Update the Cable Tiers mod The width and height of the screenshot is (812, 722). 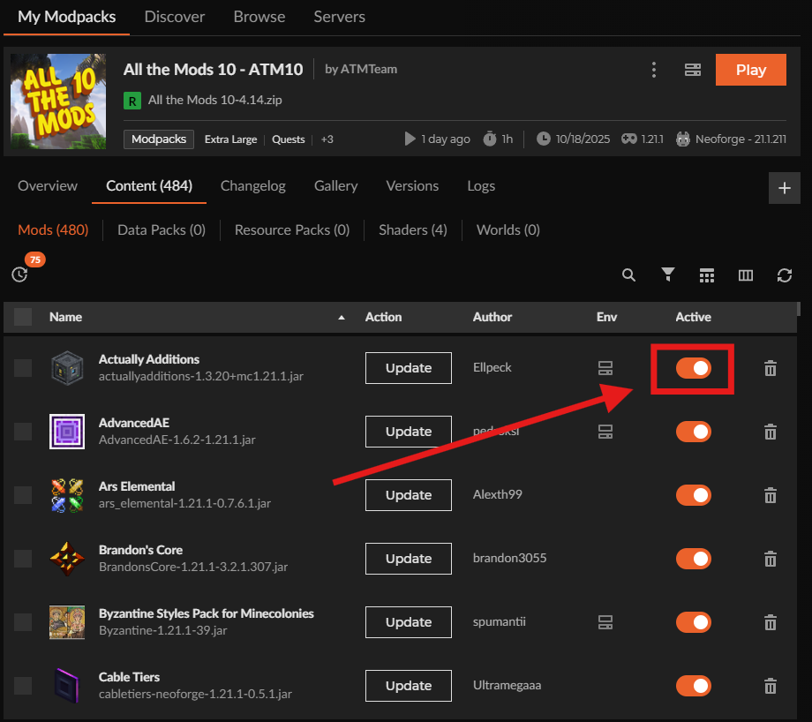pos(408,686)
